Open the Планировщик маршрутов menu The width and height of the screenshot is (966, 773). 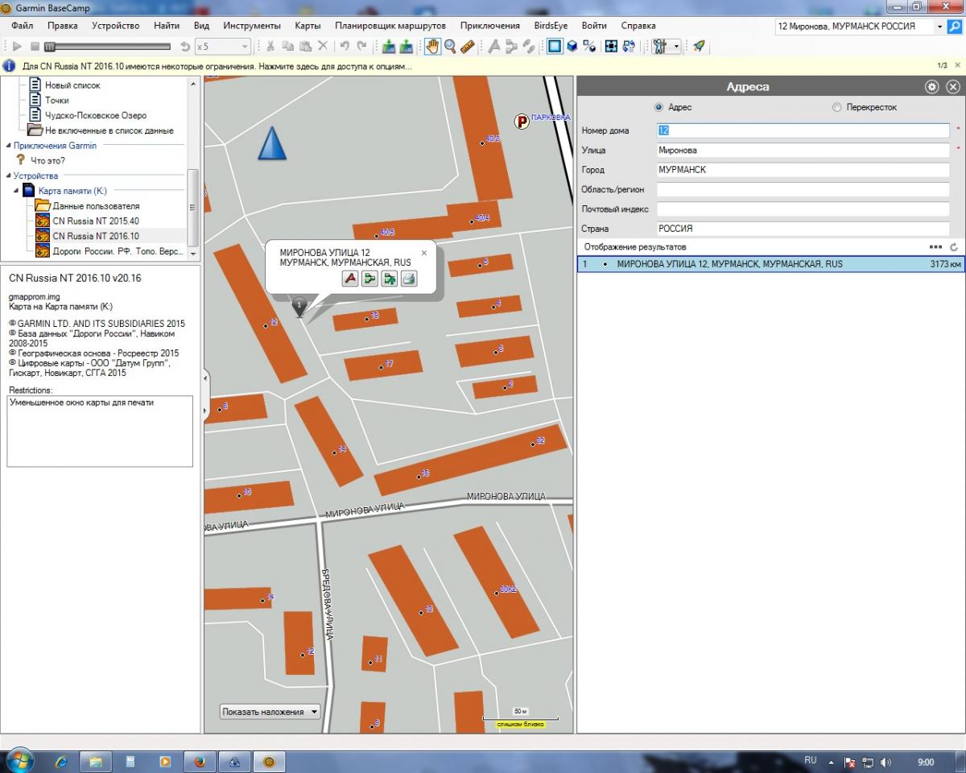point(390,26)
